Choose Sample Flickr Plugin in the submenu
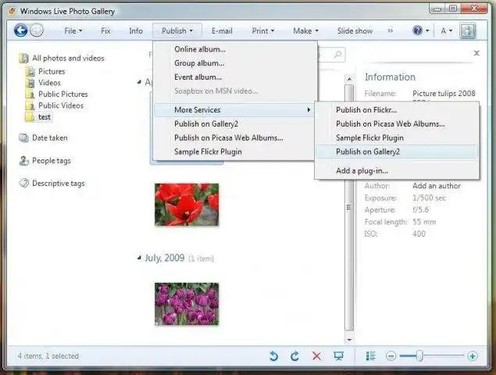496x375 pixels. [x=397, y=138]
